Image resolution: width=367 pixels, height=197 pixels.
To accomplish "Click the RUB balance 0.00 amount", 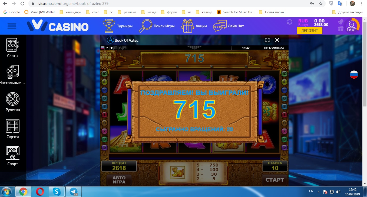I will pos(319,21).
